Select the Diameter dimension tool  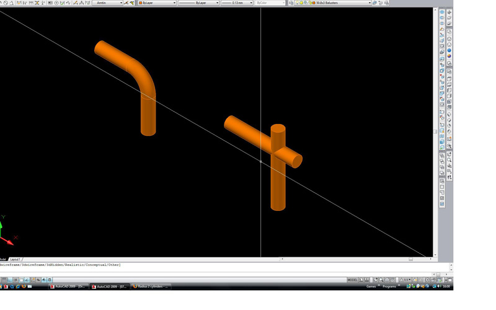click(x=6, y=3)
